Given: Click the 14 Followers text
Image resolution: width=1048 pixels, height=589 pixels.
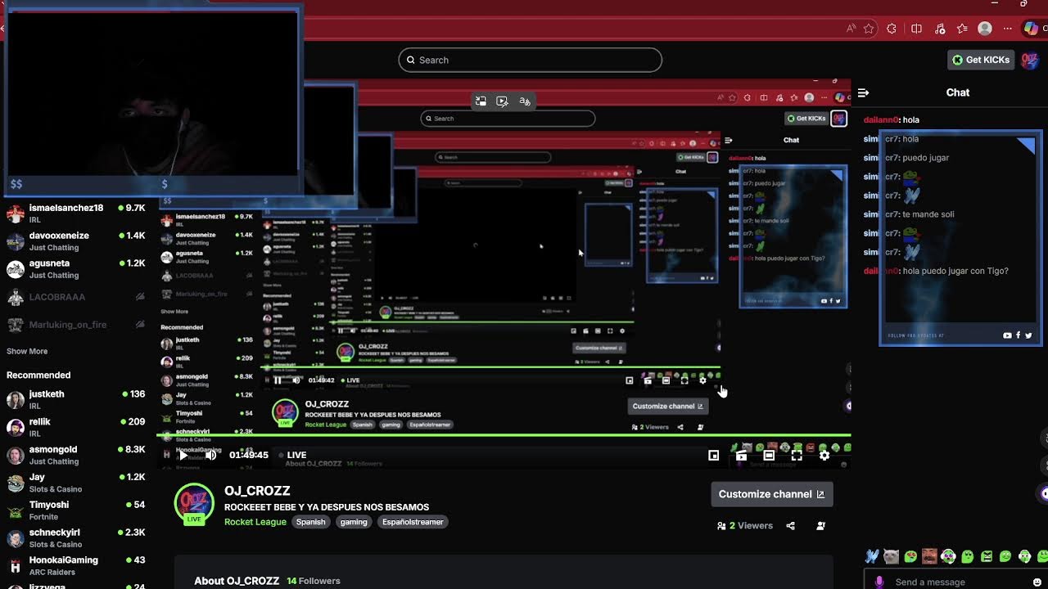Looking at the screenshot, I should (x=314, y=581).
